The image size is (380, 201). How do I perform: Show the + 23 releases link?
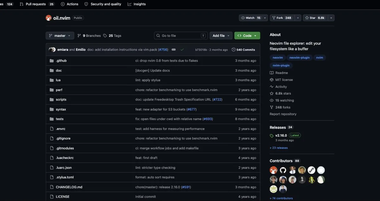click(279, 148)
